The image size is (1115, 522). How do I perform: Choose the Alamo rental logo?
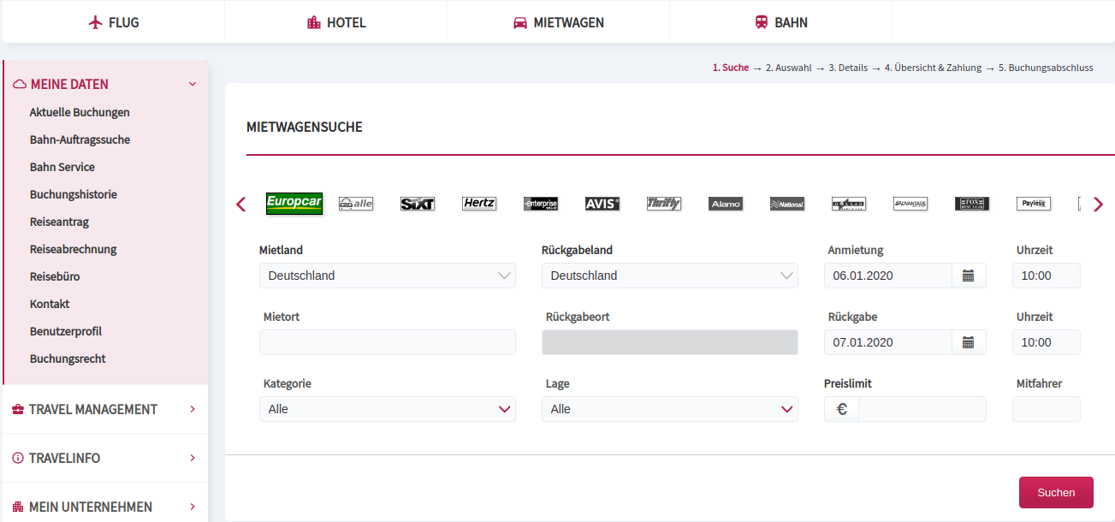(x=726, y=204)
